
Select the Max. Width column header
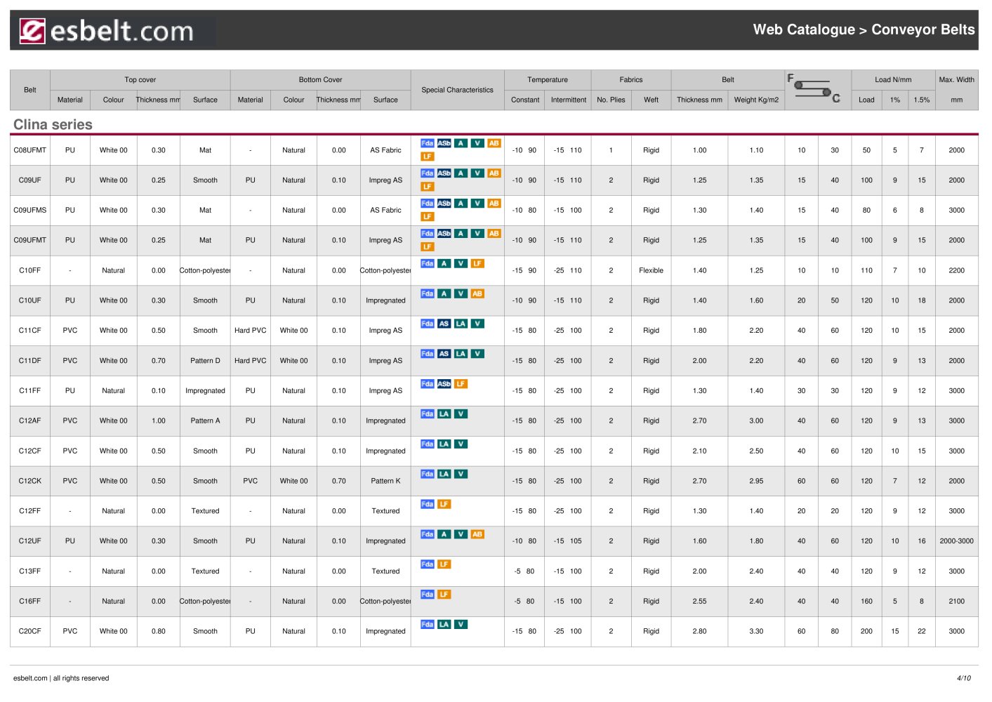[956, 80]
